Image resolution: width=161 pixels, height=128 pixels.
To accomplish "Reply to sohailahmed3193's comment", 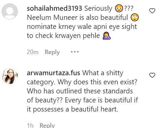I will (x=52, y=52).
